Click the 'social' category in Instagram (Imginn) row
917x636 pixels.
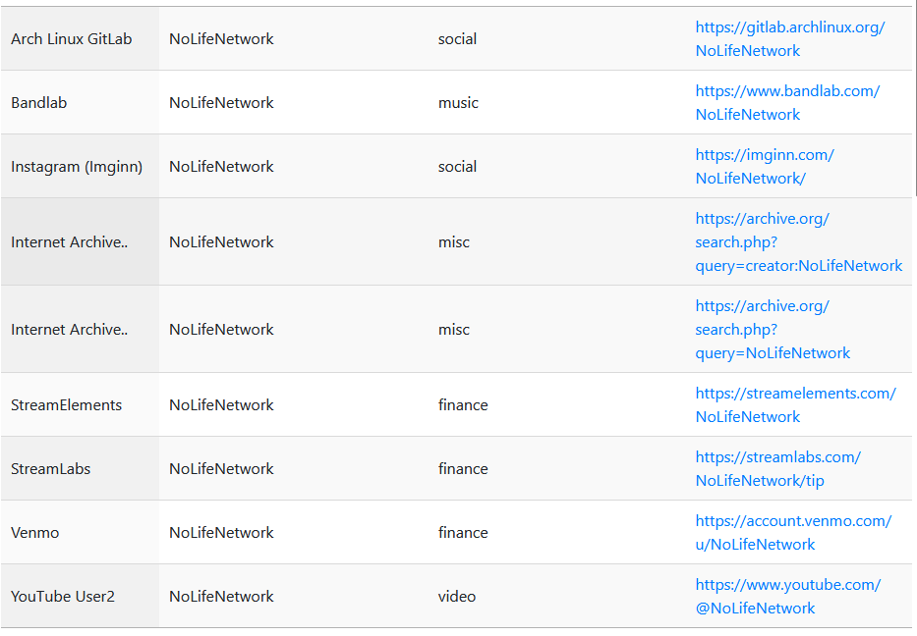[457, 167]
